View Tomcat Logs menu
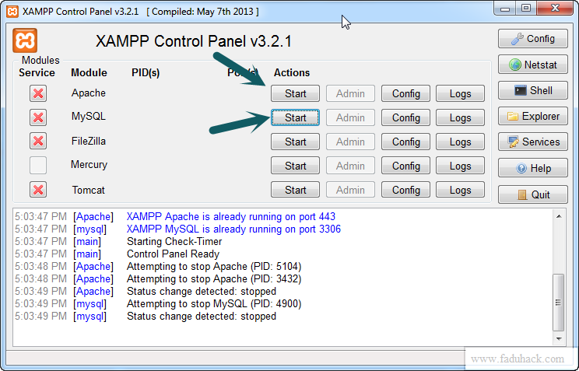 [460, 190]
